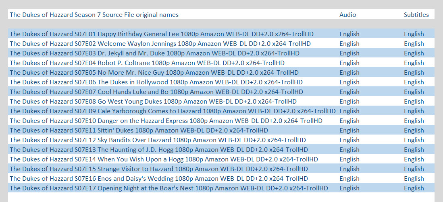Click the Audio 'English' cell for S07E05
Screen dimensions: 443x202
(x=349, y=73)
